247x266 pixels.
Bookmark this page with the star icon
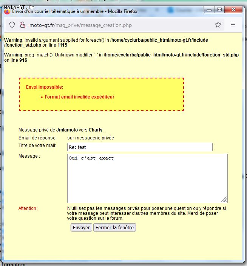click(218, 25)
